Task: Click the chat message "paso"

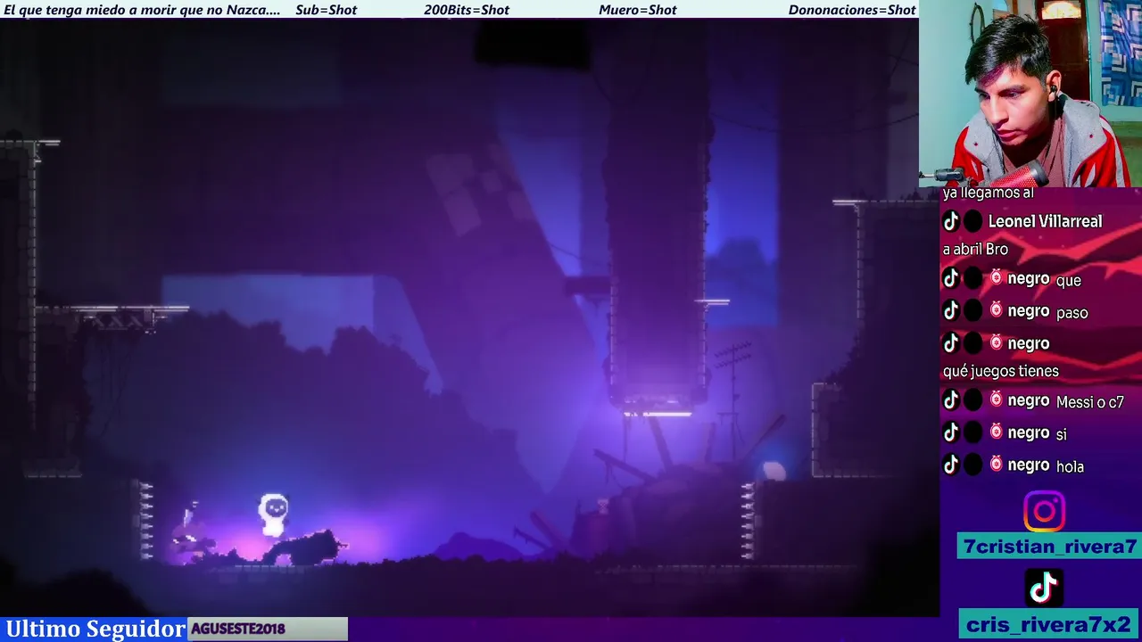Action: 1072,313
